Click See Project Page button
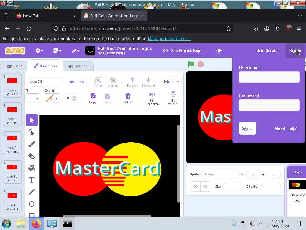306x230 pixels. [x=182, y=51]
